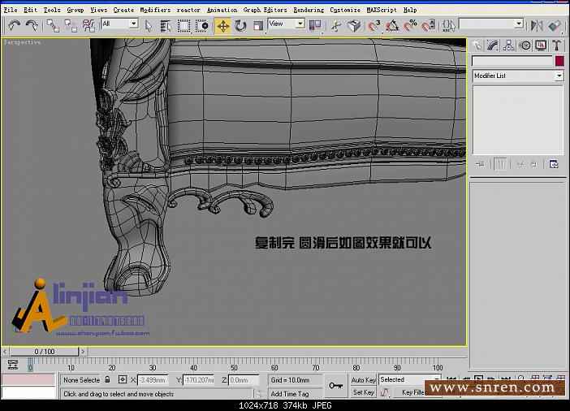Open the Hierarchy command panel tab
Image resolution: width=570 pixels, height=411 pixels.
(509, 45)
